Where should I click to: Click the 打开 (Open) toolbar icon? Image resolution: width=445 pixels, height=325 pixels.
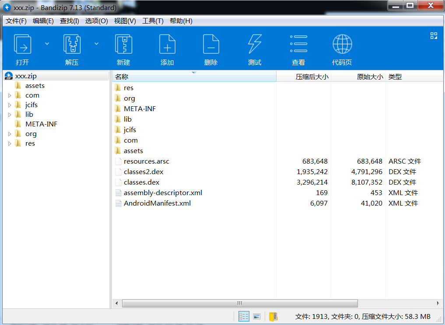22,45
